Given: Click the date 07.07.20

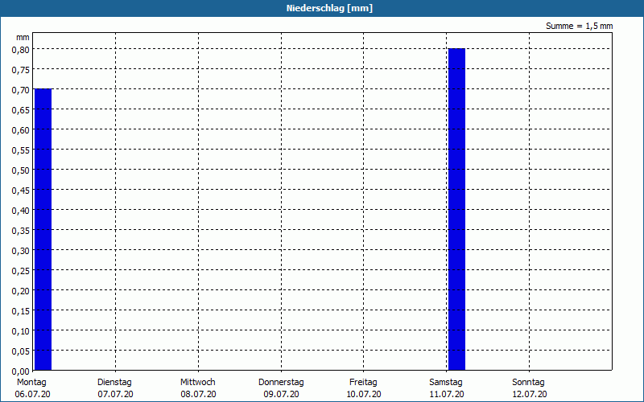Looking at the screenshot, I should point(115,394).
